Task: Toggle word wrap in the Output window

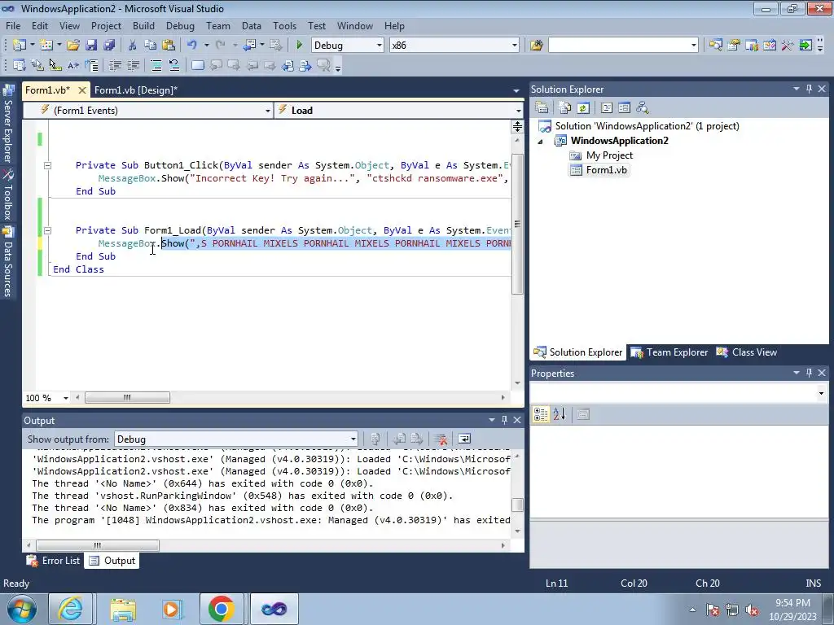Action: (464, 439)
